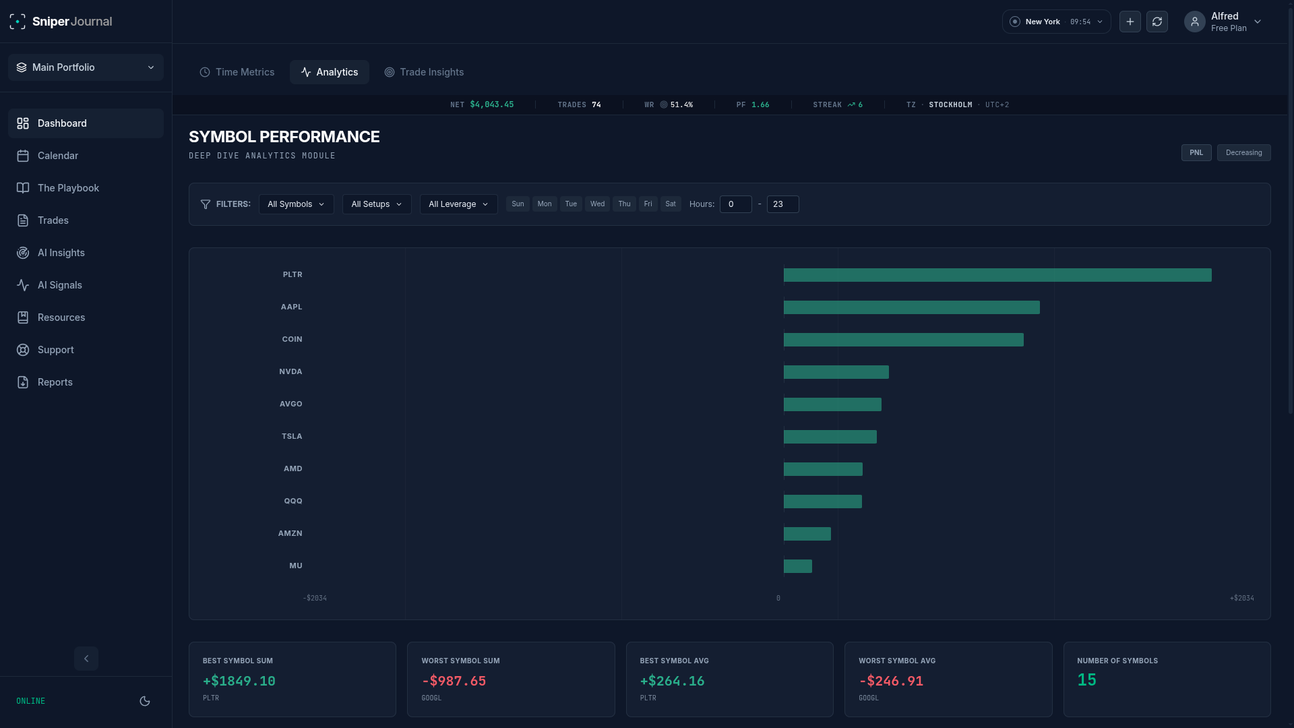Open Reports page

(x=86, y=382)
